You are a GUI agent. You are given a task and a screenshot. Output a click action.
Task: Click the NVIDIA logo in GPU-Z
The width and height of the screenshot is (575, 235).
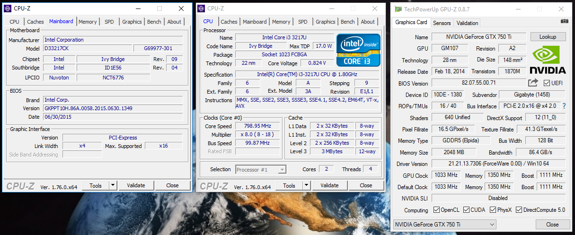click(548, 61)
